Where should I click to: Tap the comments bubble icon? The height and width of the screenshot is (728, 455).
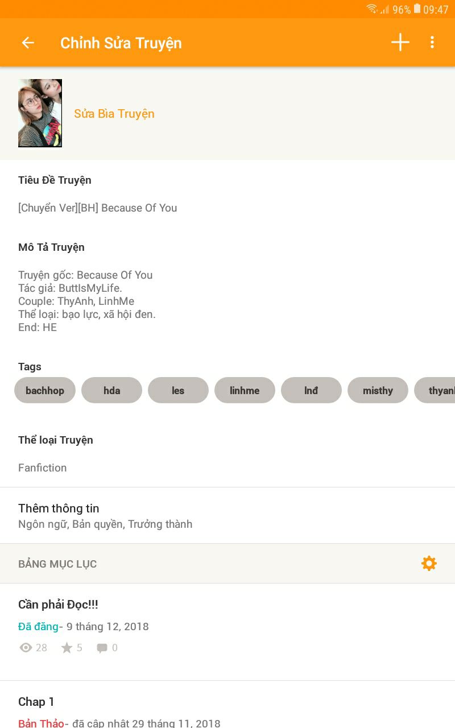(x=102, y=648)
